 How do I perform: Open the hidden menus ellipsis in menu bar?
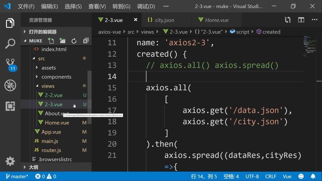click(x=166, y=7)
